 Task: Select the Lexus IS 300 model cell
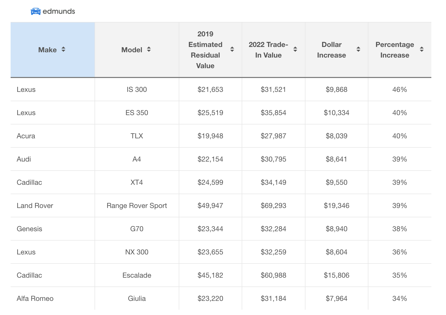[137, 90]
